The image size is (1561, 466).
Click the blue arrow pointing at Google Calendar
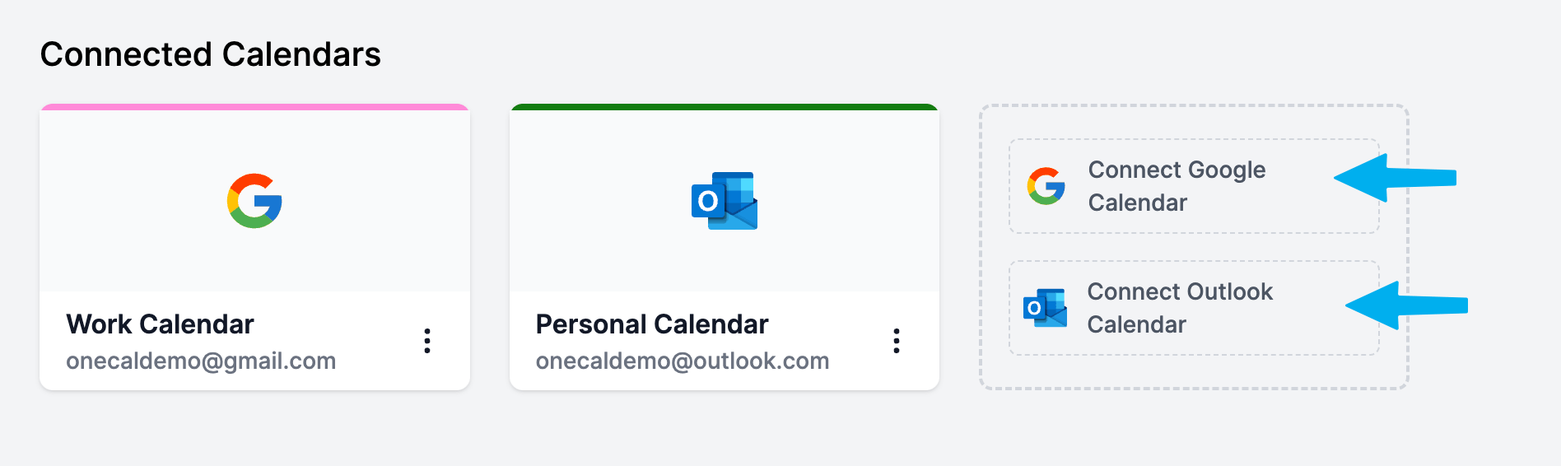pyautogui.click(x=1395, y=178)
